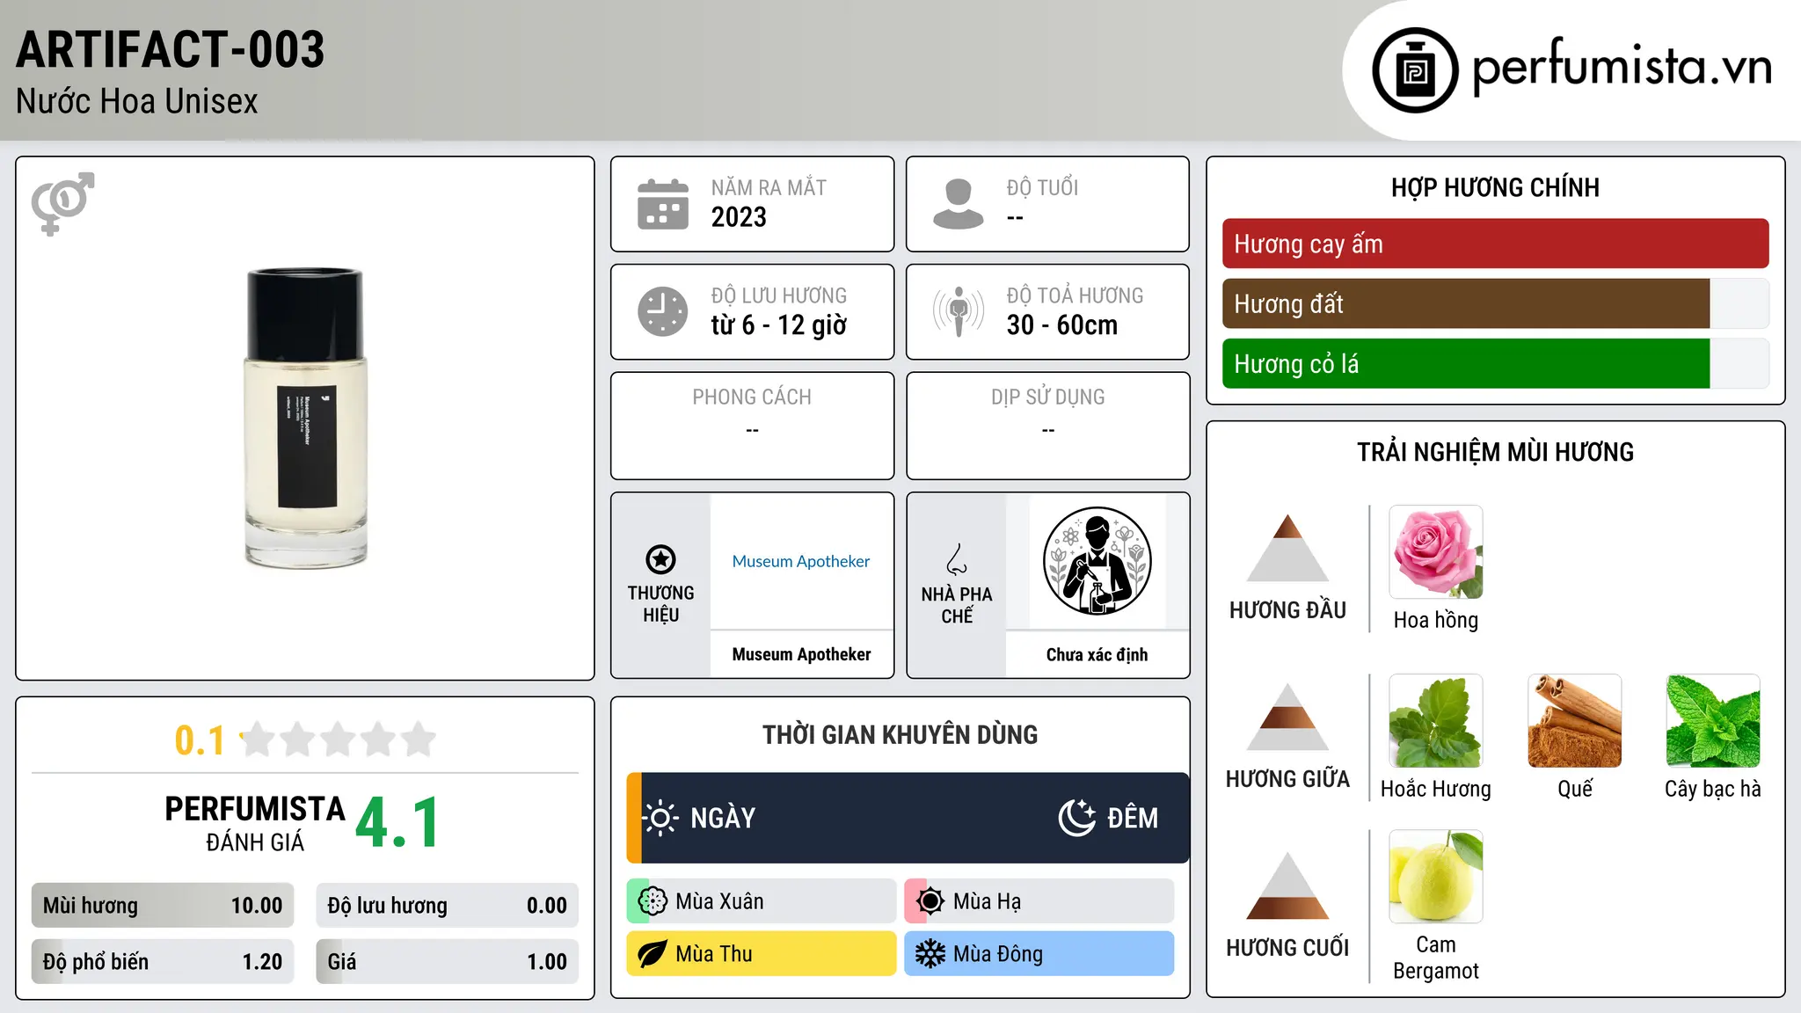Click the sillage value 30 - 60cm

coord(1062,325)
